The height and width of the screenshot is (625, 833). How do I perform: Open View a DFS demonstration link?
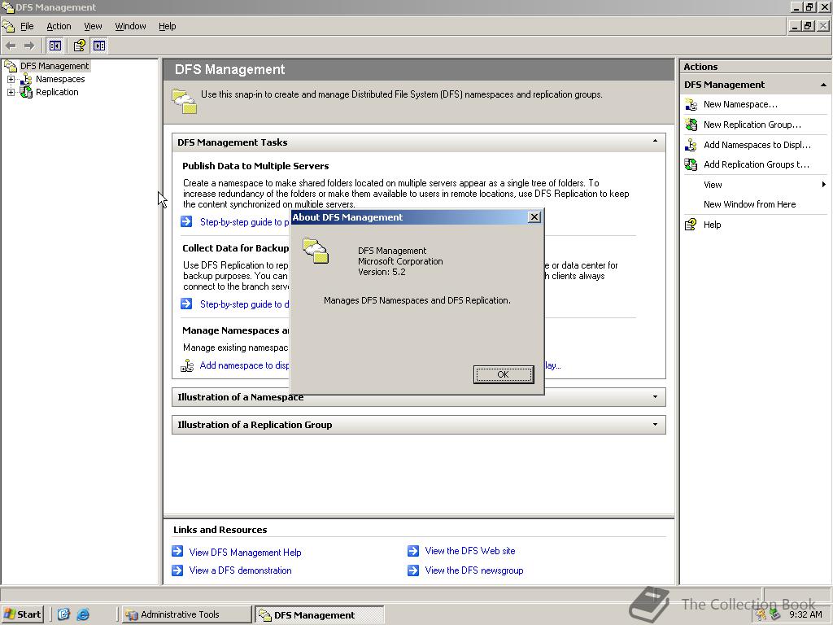coord(240,570)
